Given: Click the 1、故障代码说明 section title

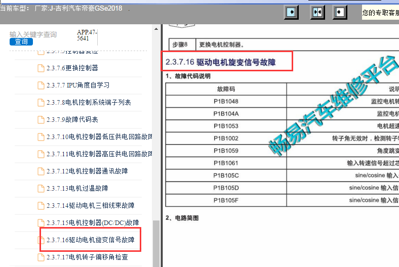Looking at the screenshot, I should [188, 76].
